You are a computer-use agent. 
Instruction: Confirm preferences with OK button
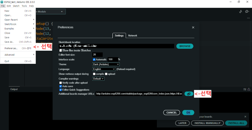tap(188, 113)
